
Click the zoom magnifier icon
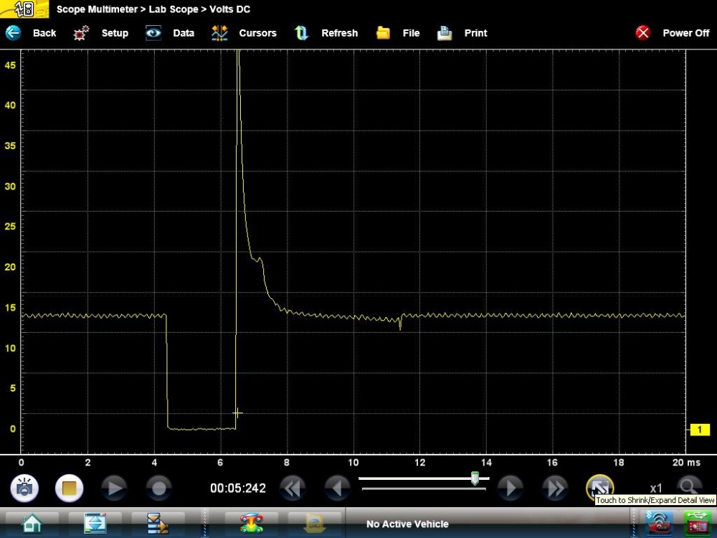(689, 487)
